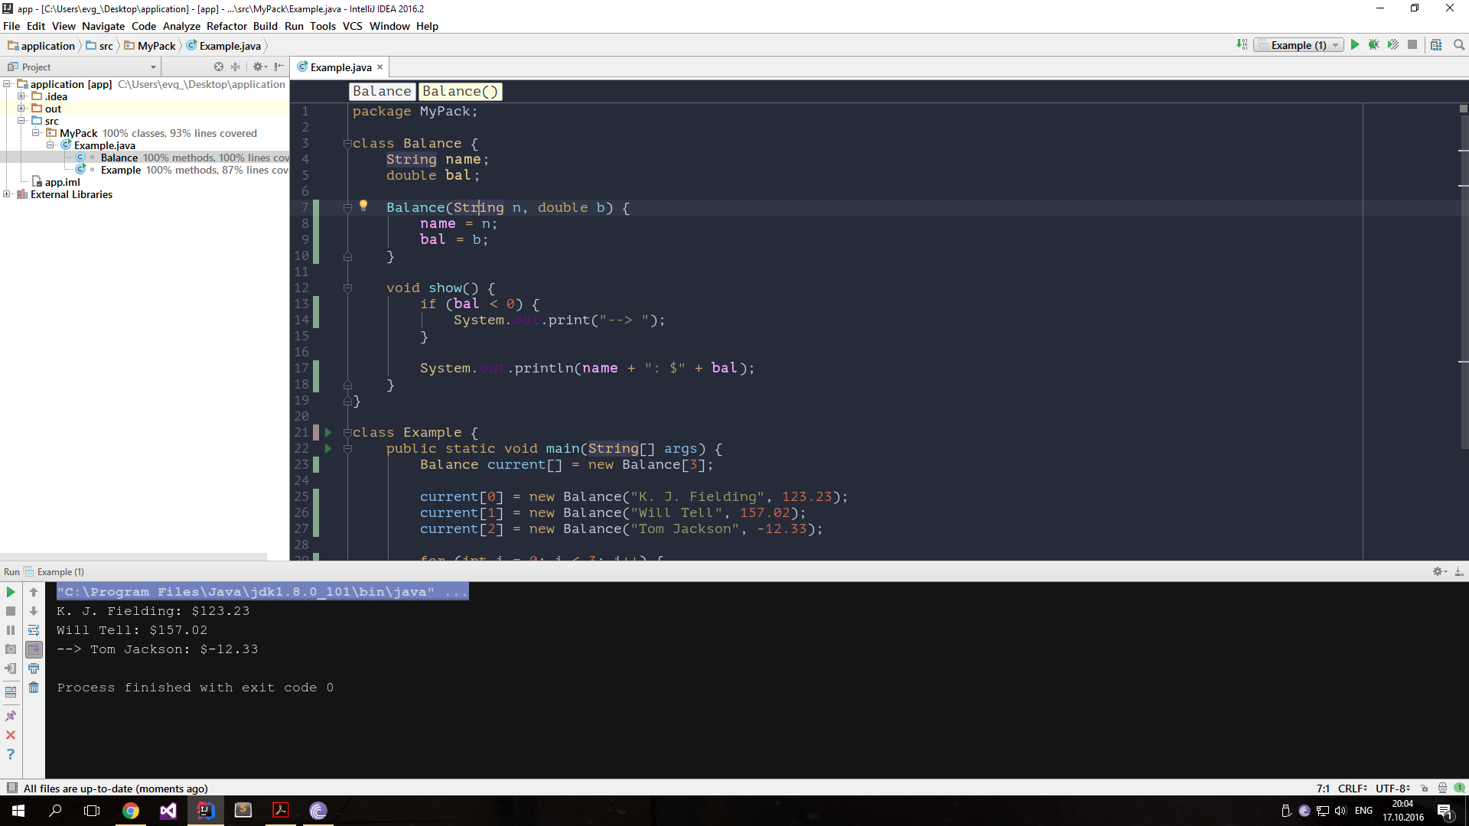This screenshot has height=826, width=1469.
Task: Click Down the Stack Trace arrow
Action: click(34, 611)
